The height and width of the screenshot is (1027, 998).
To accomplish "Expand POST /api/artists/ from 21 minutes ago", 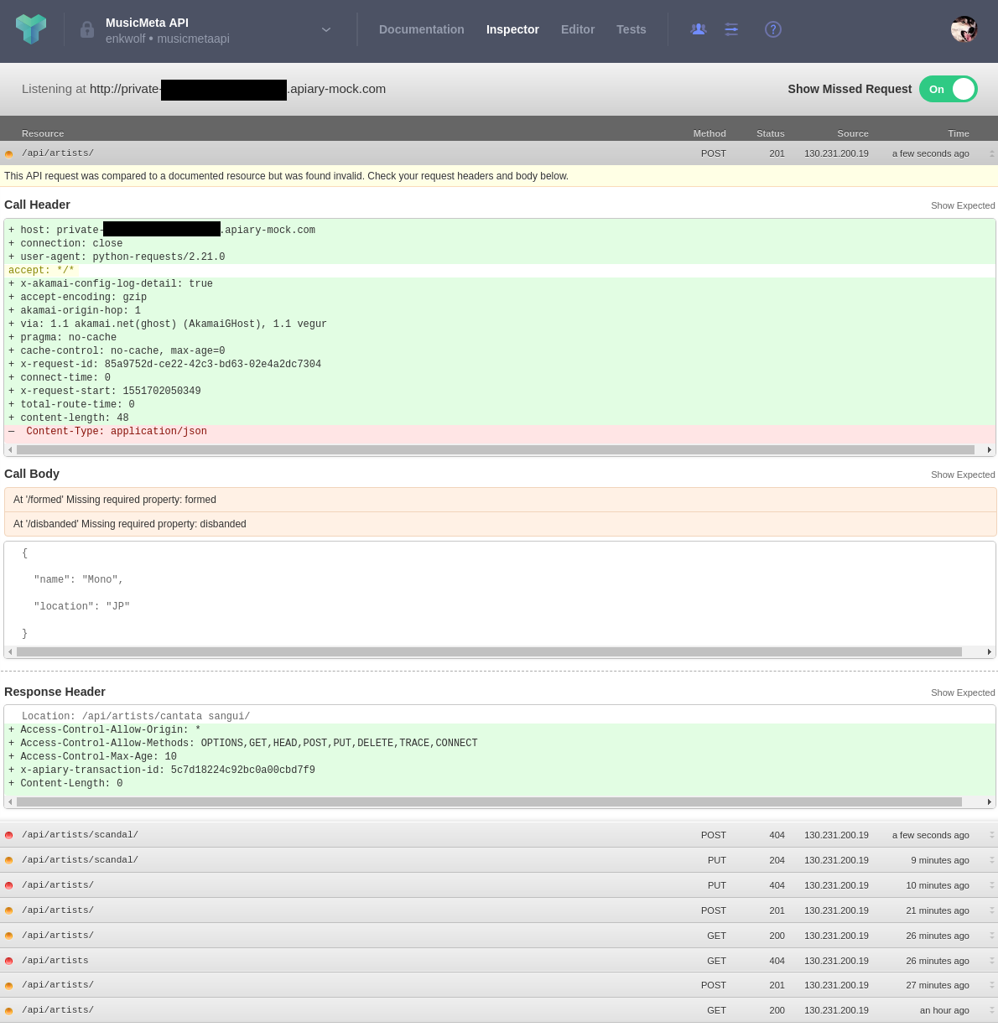I will (x=499, y=910).
